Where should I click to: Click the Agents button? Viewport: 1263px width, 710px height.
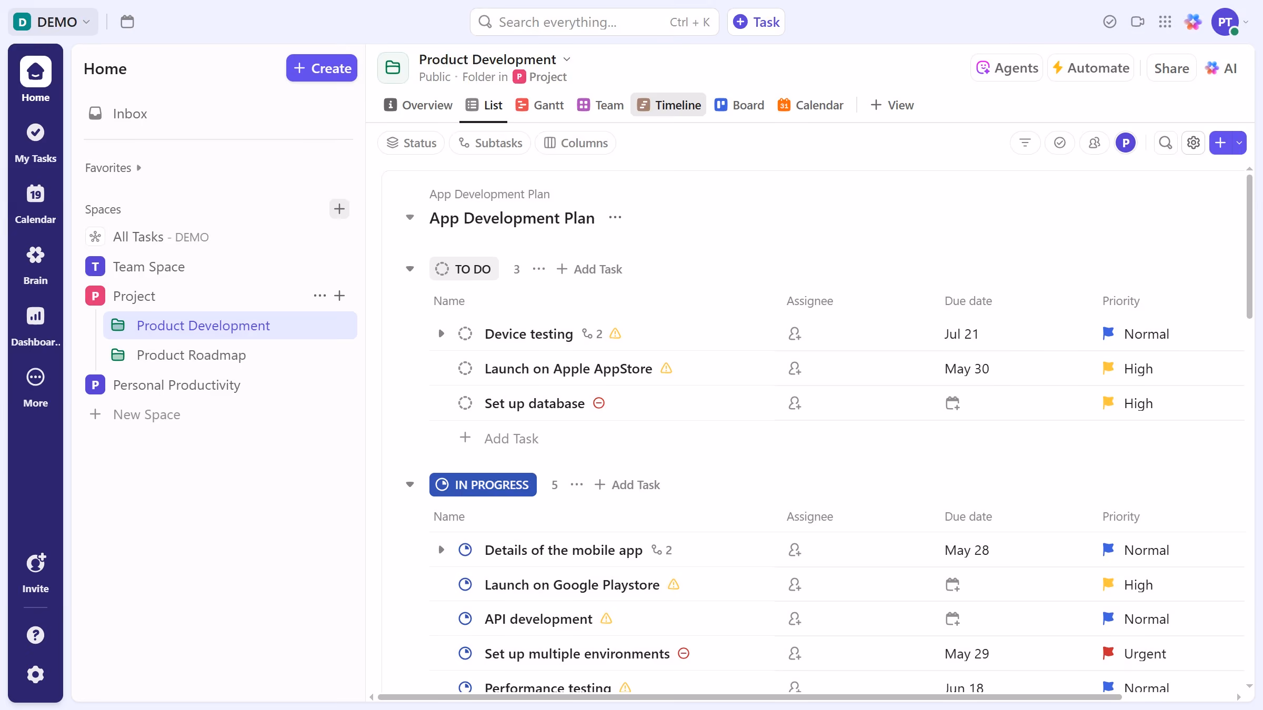click(1007, 68)
